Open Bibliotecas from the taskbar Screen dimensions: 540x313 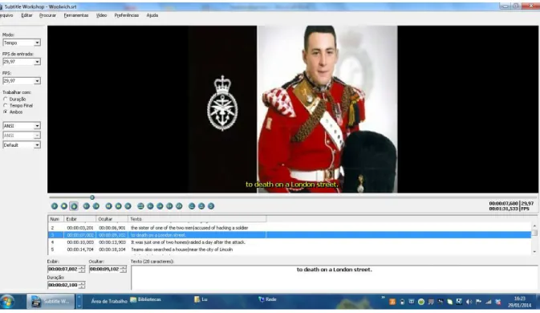tap(145, 299)
